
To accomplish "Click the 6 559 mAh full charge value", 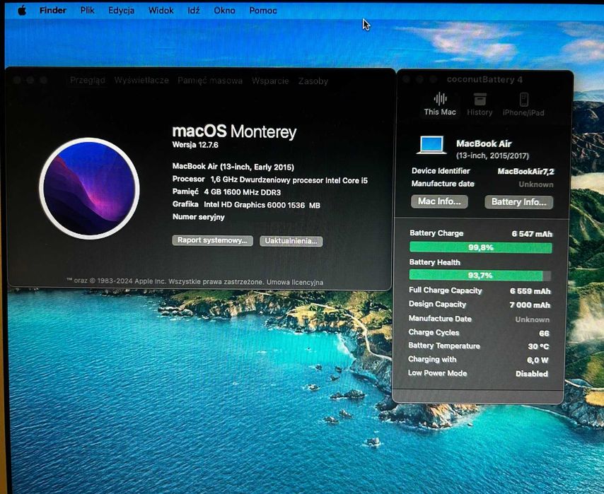I will [x=530, y=291].
